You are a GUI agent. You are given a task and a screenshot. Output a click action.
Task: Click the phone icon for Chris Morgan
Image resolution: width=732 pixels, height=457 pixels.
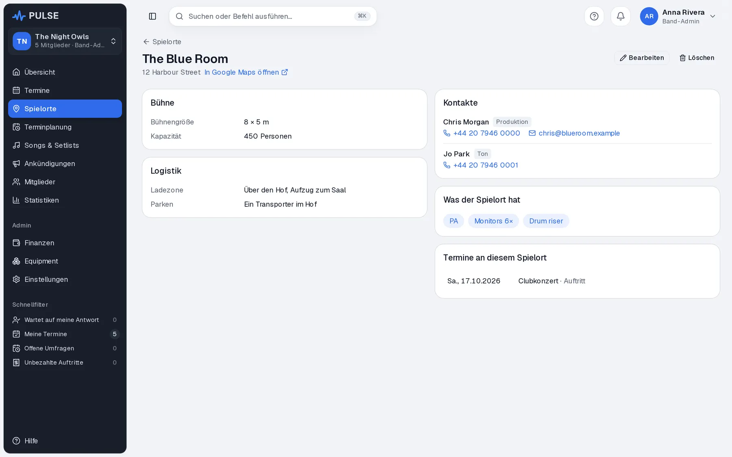(447, 133)
